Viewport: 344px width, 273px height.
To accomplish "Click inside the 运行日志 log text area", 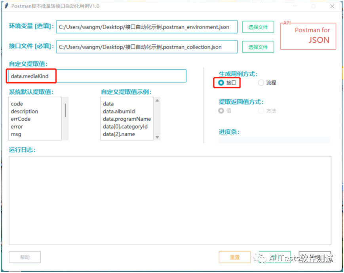I will click(x=170, y=201).
